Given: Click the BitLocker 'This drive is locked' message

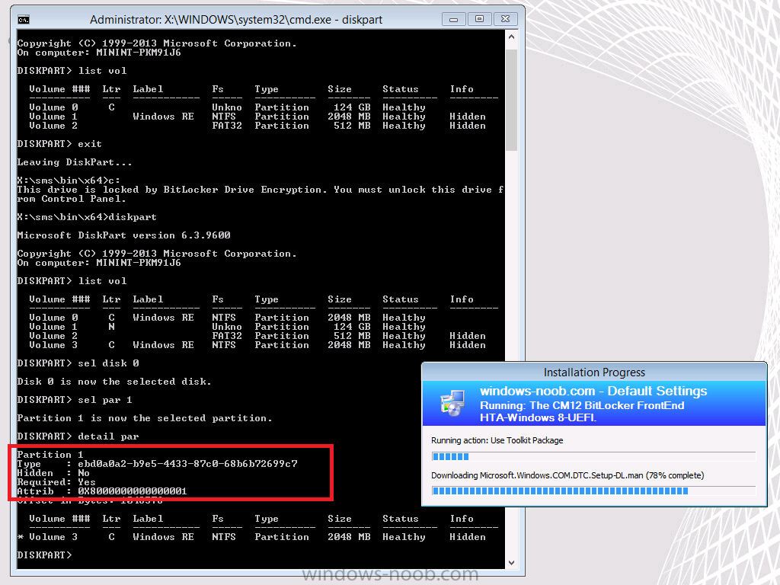Looking at the screenshot, I should [x=261, y=194].
